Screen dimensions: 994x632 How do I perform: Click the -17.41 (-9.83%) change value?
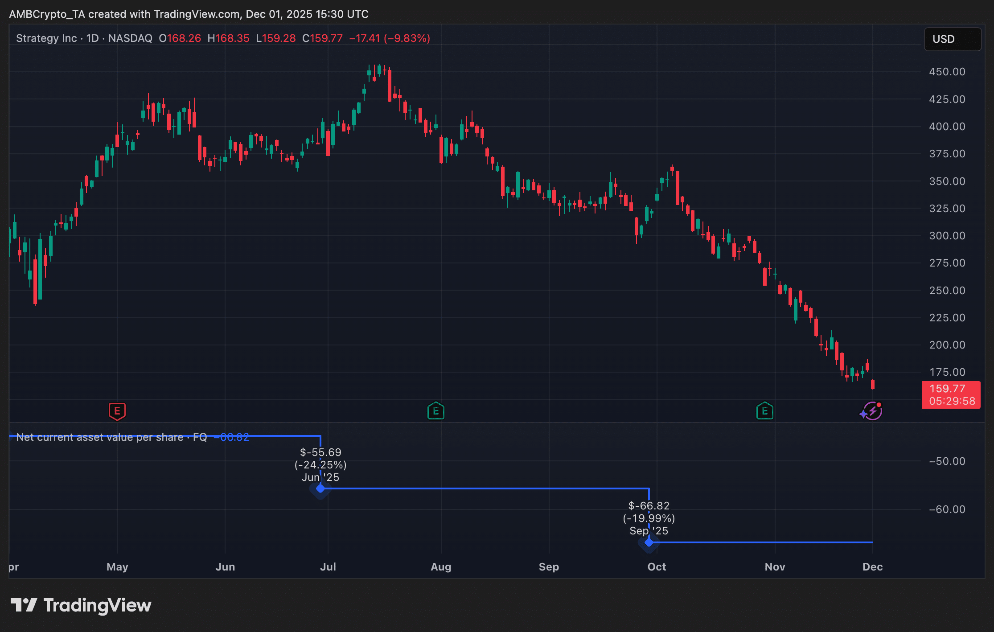(x=390, y=38)
